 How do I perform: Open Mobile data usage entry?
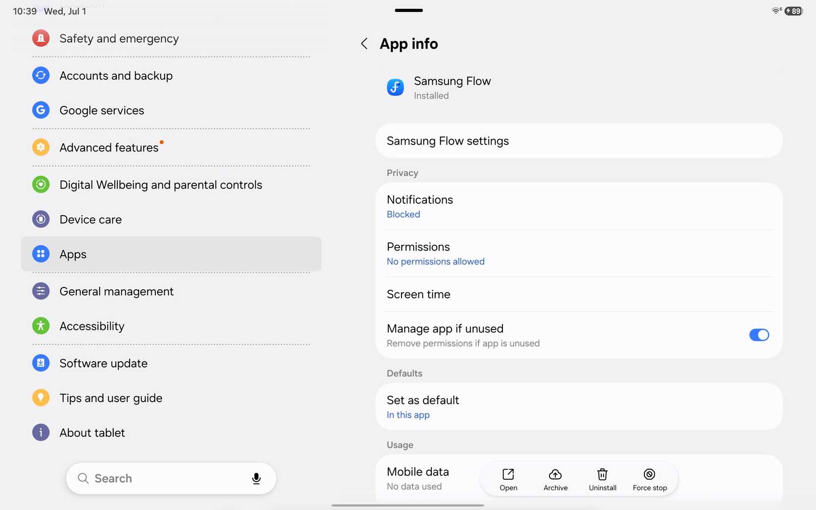[x=428, y=478]
